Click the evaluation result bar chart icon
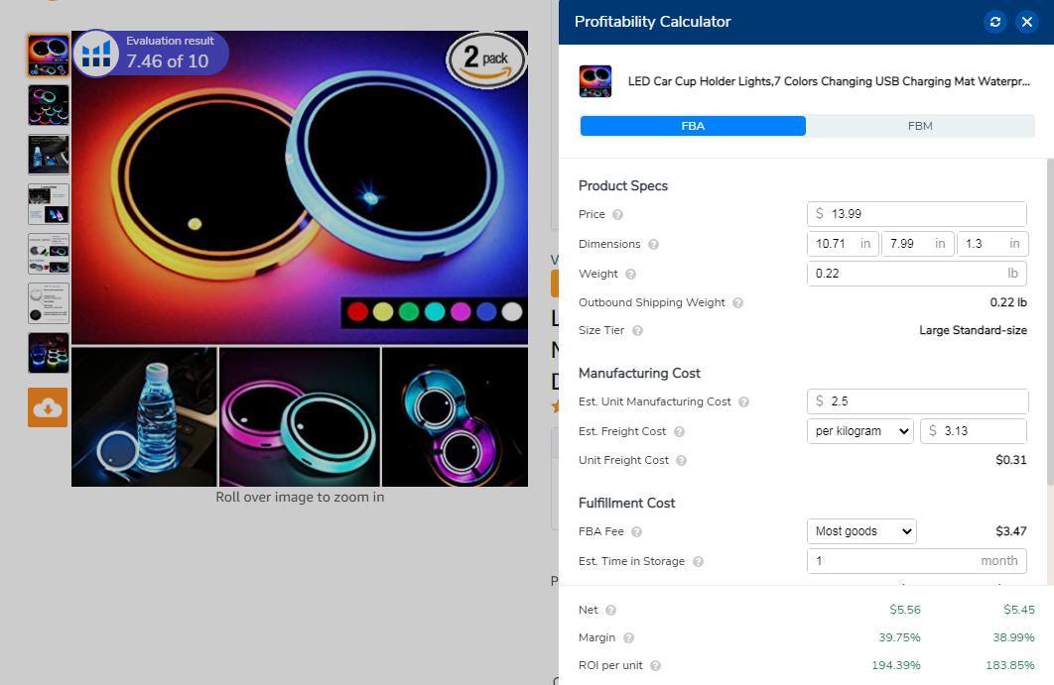The height and width of the screenshot is (685, 1054). pyautogui.click(x=97, y=54)
